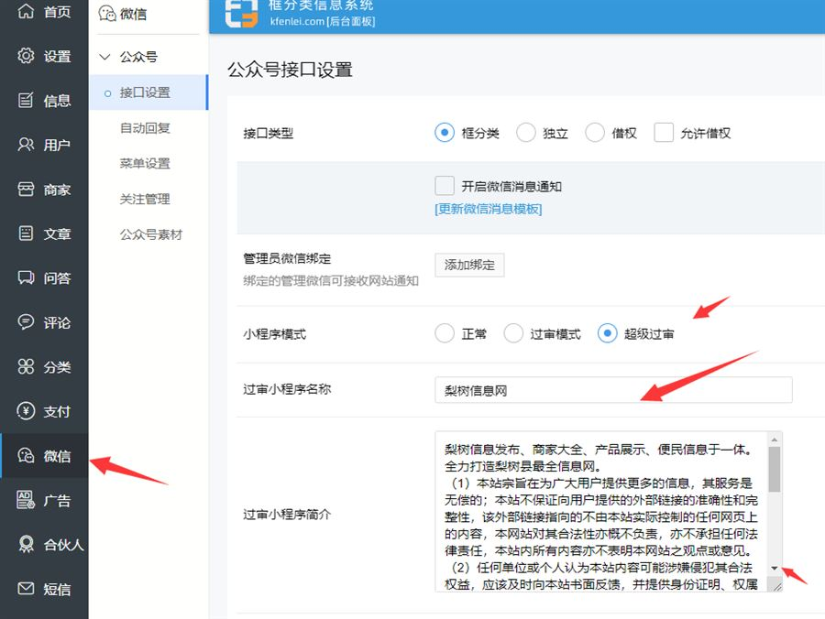The width and height of the screenshot is (825, 619).
Task: Open the 用户 users icon
Action: tap(26, 145)
